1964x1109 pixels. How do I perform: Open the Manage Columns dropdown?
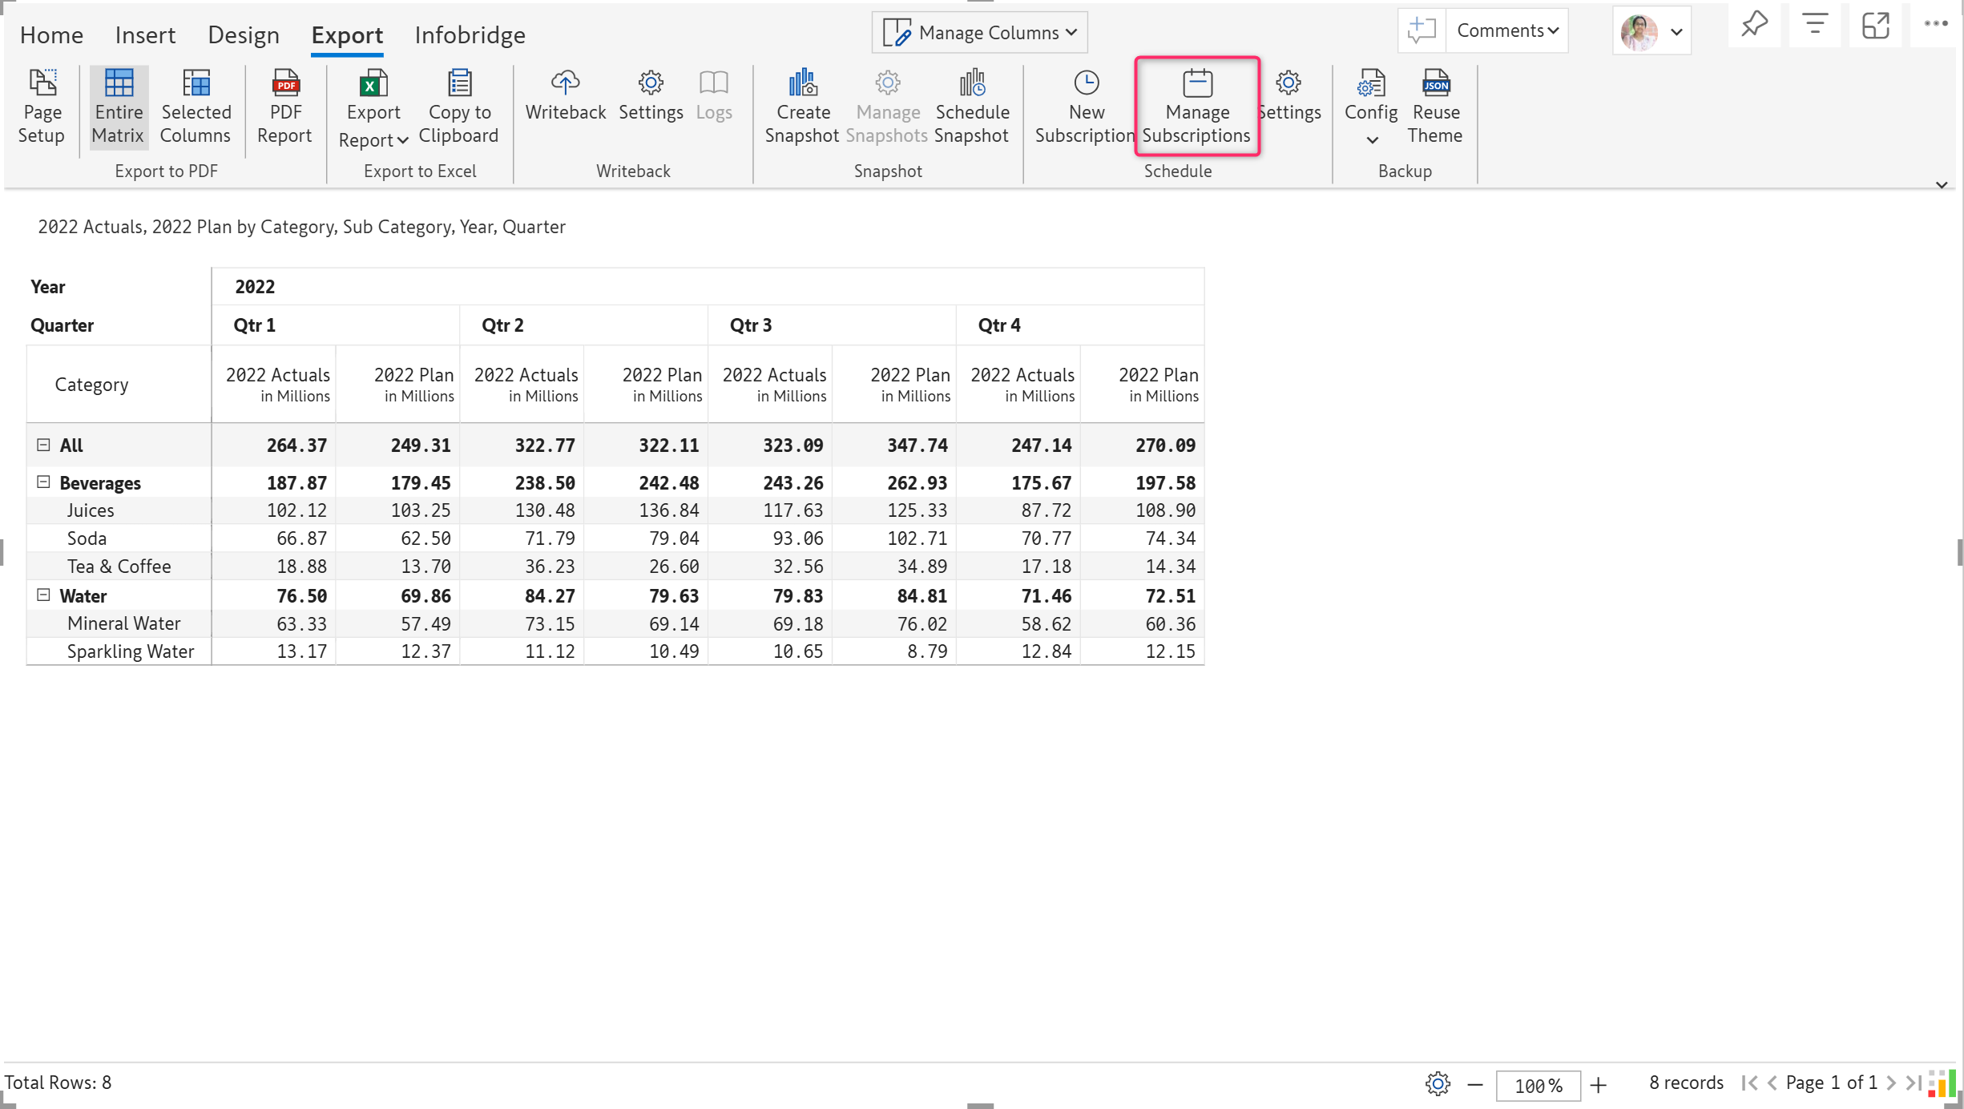pyautogui.click(x=980, y=33)
